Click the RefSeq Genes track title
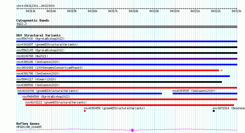Image resolution: width=245 pixels, height=133 pixels. coord(28,124)
